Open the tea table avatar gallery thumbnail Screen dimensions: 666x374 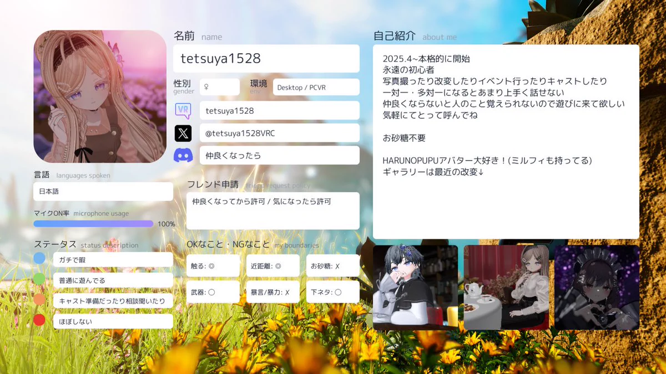506,288
